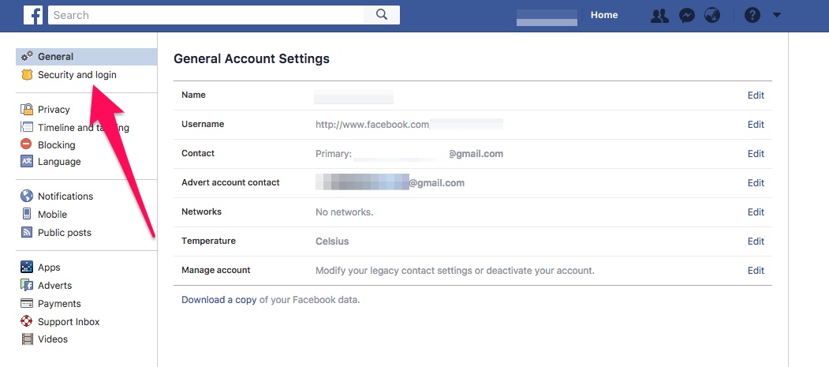Click the Videos film icon
Viewport: 829px width, 367px height.
click(x=27, y=339)
